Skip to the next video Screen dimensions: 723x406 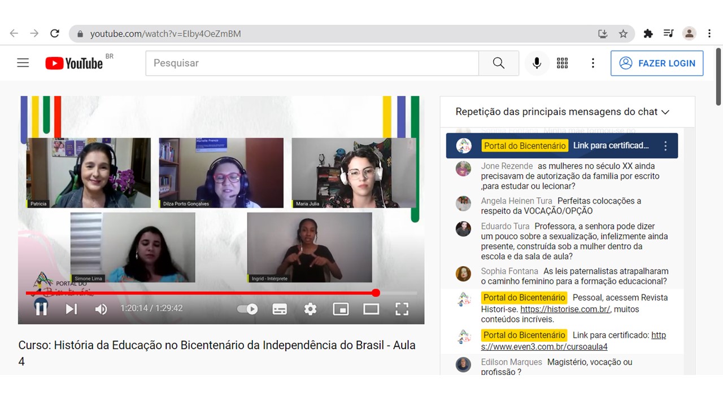[71, 308]
